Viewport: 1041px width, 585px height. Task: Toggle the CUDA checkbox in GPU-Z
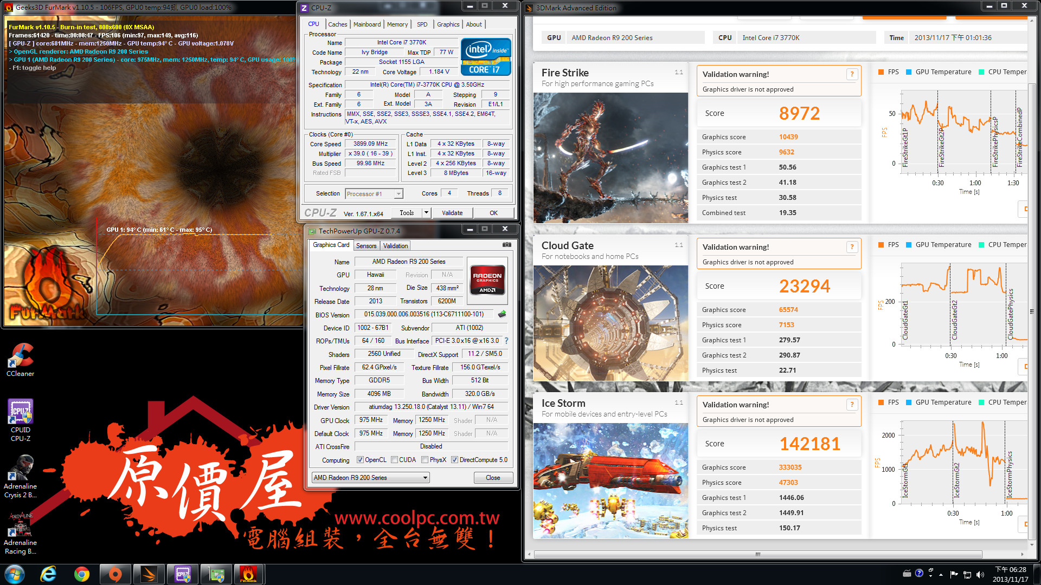394,460
